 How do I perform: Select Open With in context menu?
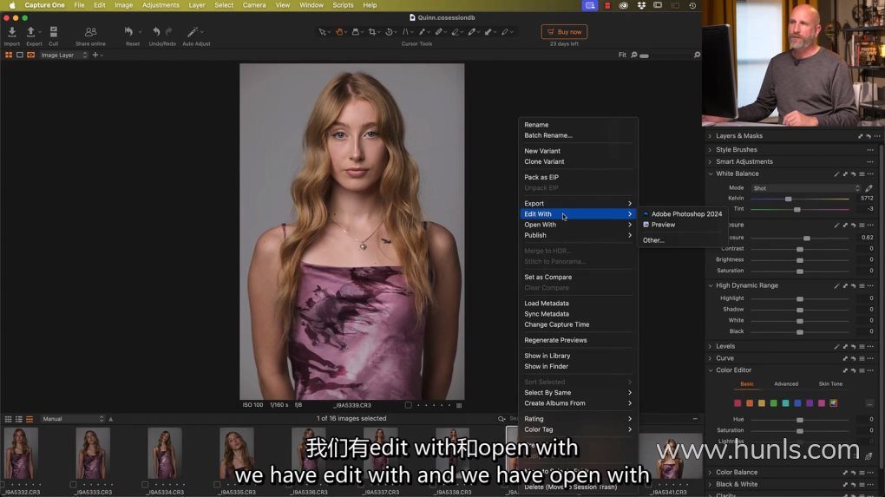click(x=540, y=225)
